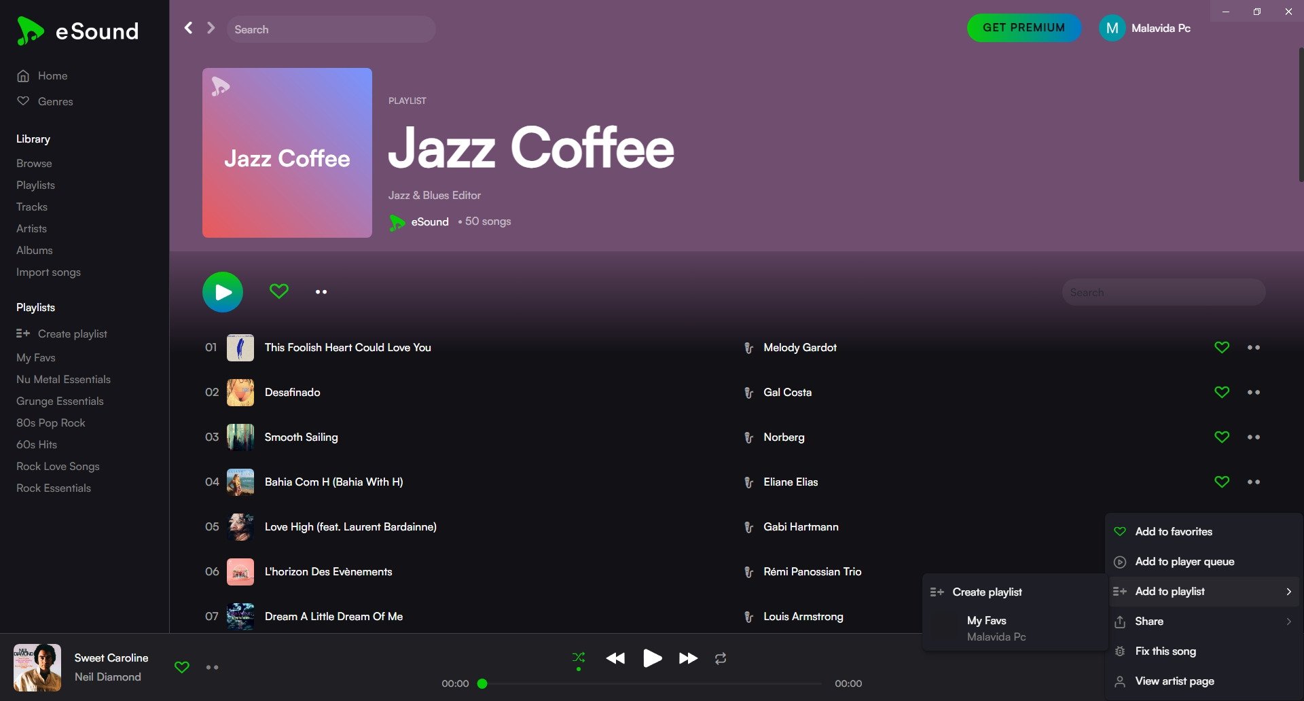Click artist icon next to Eliane Elias
The width and height of the screenshot is (1304, 701).
point(748,482)
